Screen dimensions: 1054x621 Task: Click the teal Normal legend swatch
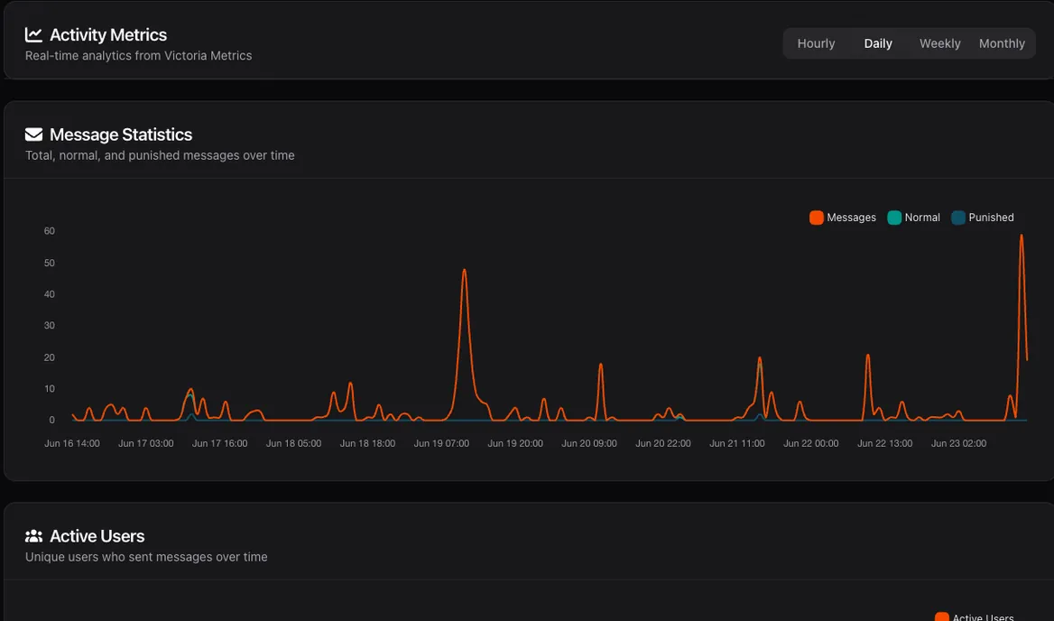pyautogui.click(x=894, y=218)
